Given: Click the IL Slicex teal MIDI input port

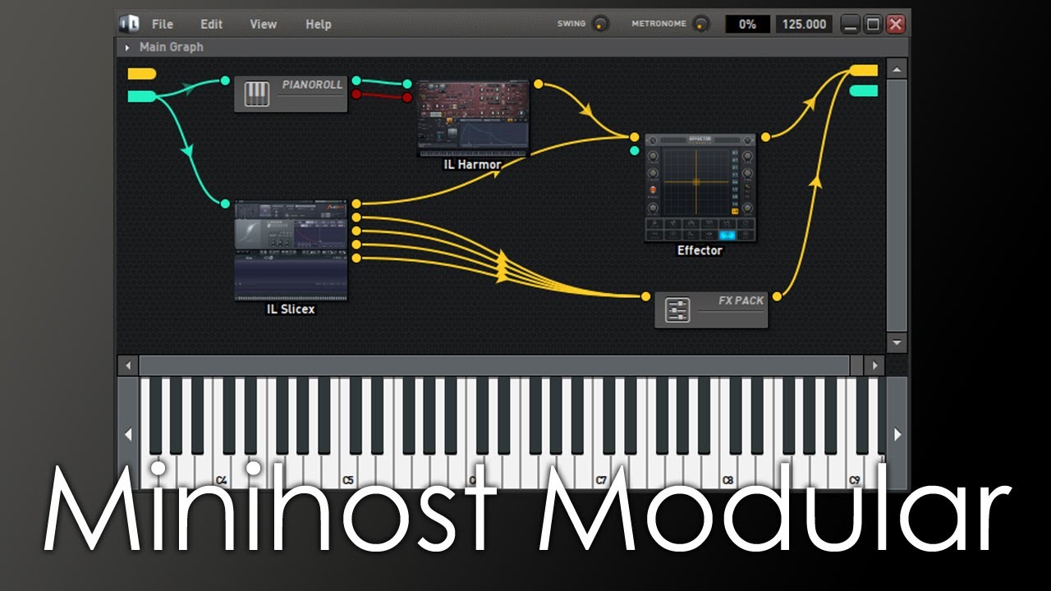Looking at the screenshot, I should tap(225, 204).
